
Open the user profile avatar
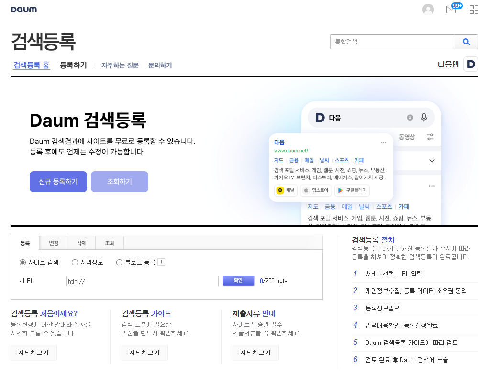428,10
